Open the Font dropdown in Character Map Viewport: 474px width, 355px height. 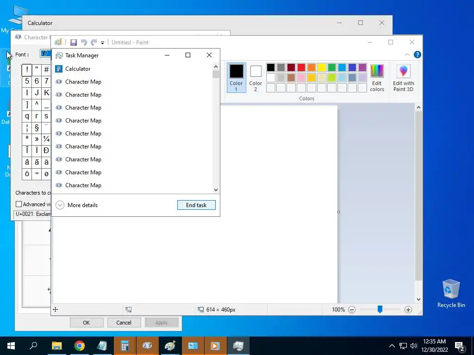click(45, 54)
